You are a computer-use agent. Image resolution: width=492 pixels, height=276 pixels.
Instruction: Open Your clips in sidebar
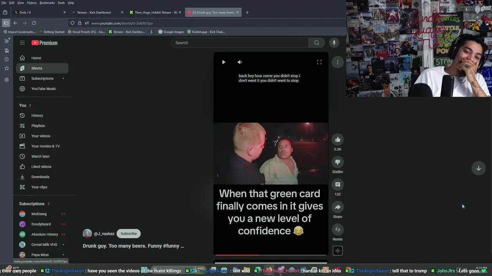point(42,187)
